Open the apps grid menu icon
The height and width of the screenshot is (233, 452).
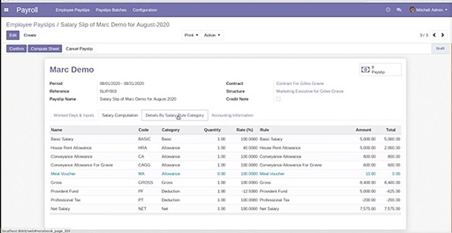coord(6,10)
